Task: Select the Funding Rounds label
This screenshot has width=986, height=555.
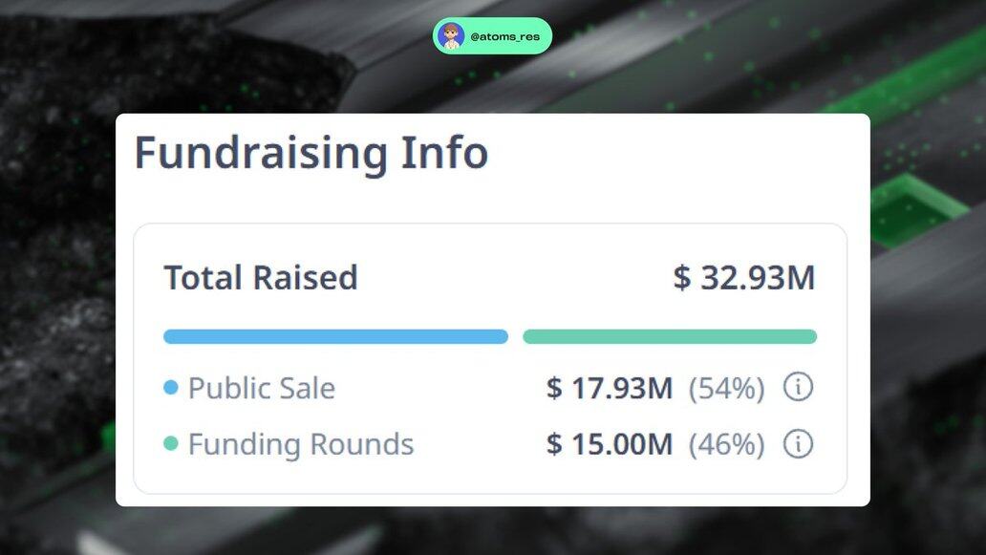Action: coord(300,444)
